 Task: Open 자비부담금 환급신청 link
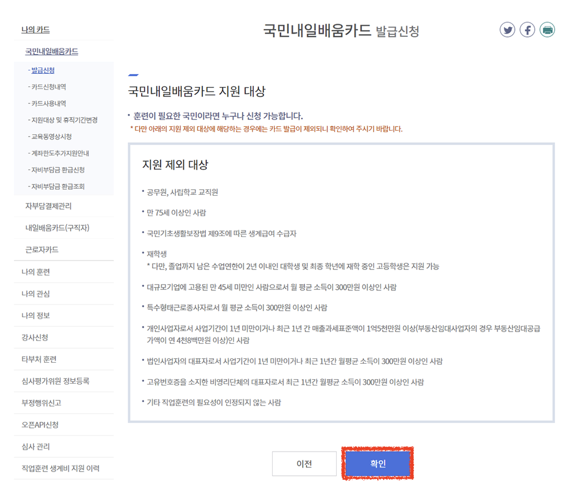pyautogui.click(x=58, y=170)
